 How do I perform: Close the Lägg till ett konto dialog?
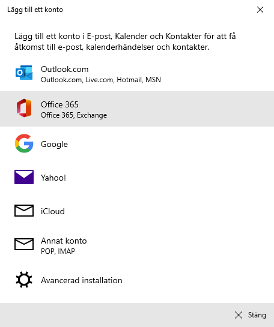(x=260, y=10)
